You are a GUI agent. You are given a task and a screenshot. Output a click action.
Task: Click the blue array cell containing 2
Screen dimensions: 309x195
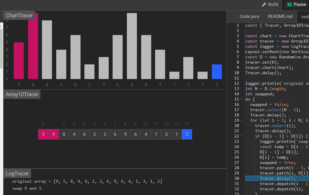[187, 134]
